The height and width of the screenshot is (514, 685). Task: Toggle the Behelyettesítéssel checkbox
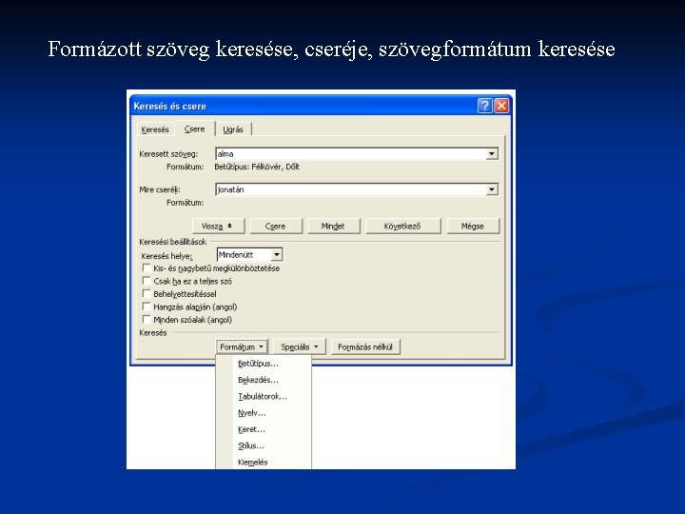pyautogui.click(x=147, y=294)
